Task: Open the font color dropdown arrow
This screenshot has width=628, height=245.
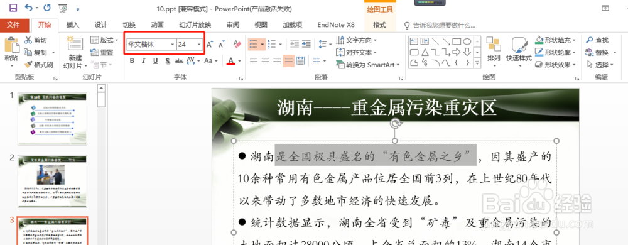Action: tap(239, 61)
